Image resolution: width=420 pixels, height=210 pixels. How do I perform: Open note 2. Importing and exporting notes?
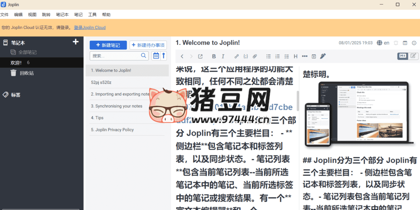(x=127, y=94)
